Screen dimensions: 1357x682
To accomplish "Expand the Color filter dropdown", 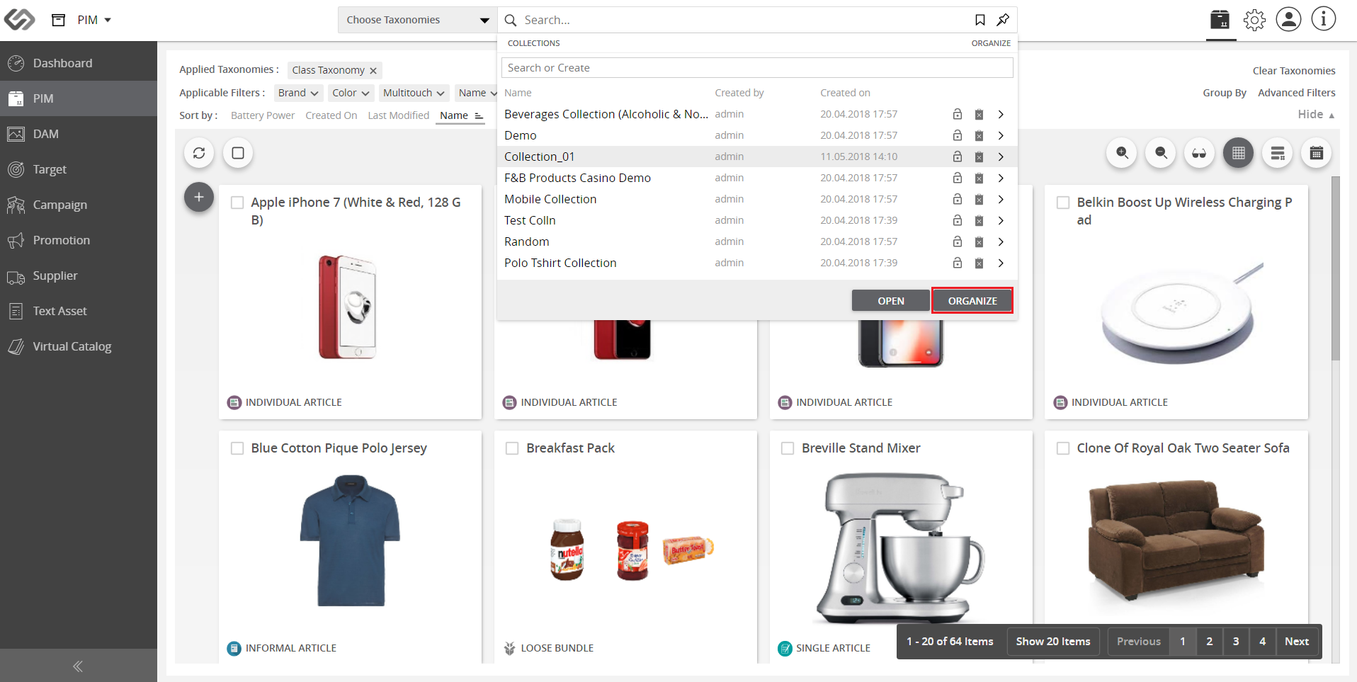I will coord(351,93).
